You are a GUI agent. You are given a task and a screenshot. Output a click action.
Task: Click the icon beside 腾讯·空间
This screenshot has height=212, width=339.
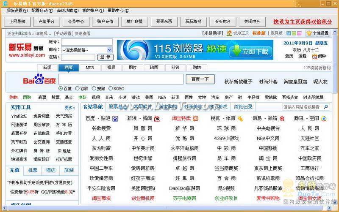324,119
